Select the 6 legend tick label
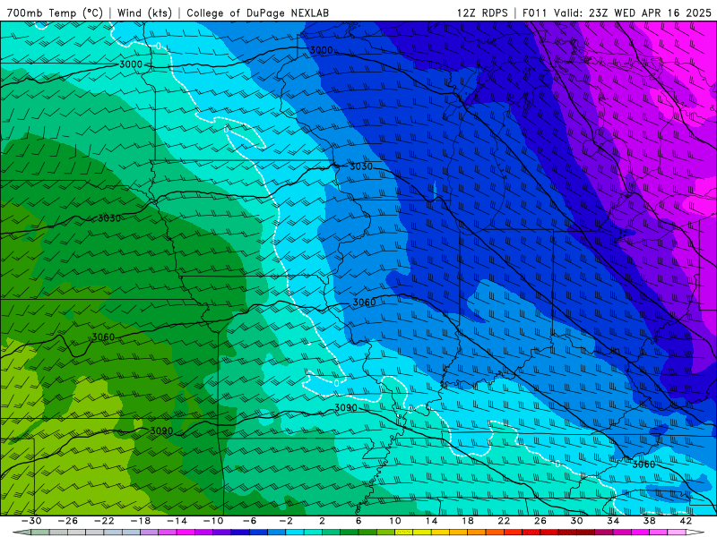 358,521
